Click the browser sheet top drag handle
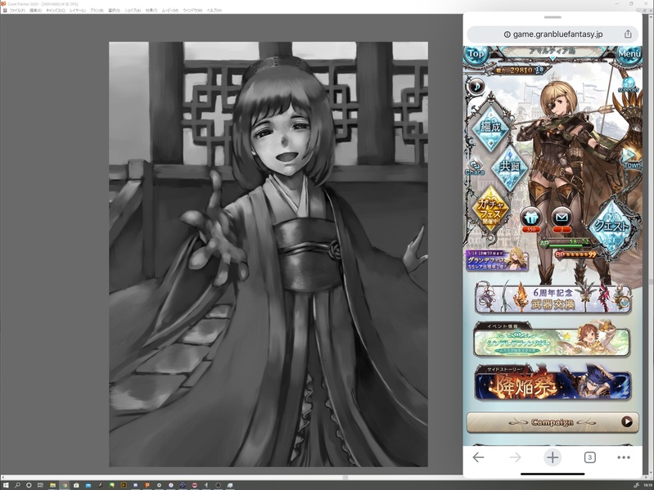The height and width of the screenshot is (490, 654). click(x=553, y=17)
